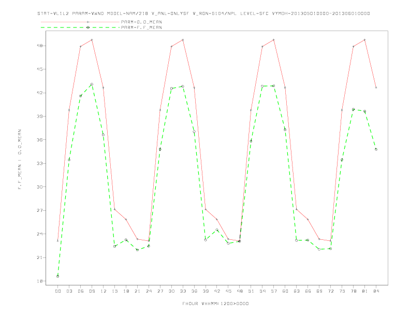Select green F.F_MEAN data point at hour 42
The height and width of the screenshot is (317, 410).
(217, 230)
